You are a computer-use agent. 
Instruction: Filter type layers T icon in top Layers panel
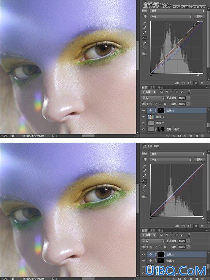[x=172, y=92]
